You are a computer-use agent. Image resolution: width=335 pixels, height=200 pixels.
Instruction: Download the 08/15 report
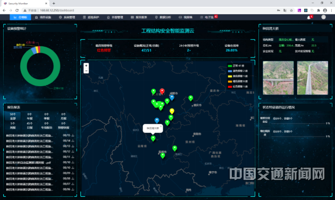(73, 135)
